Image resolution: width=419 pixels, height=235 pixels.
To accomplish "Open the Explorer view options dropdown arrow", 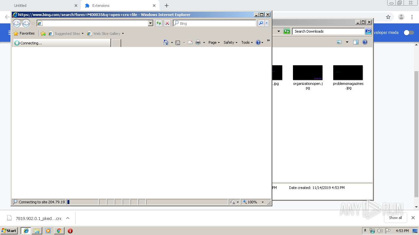I will click(347, 42).
